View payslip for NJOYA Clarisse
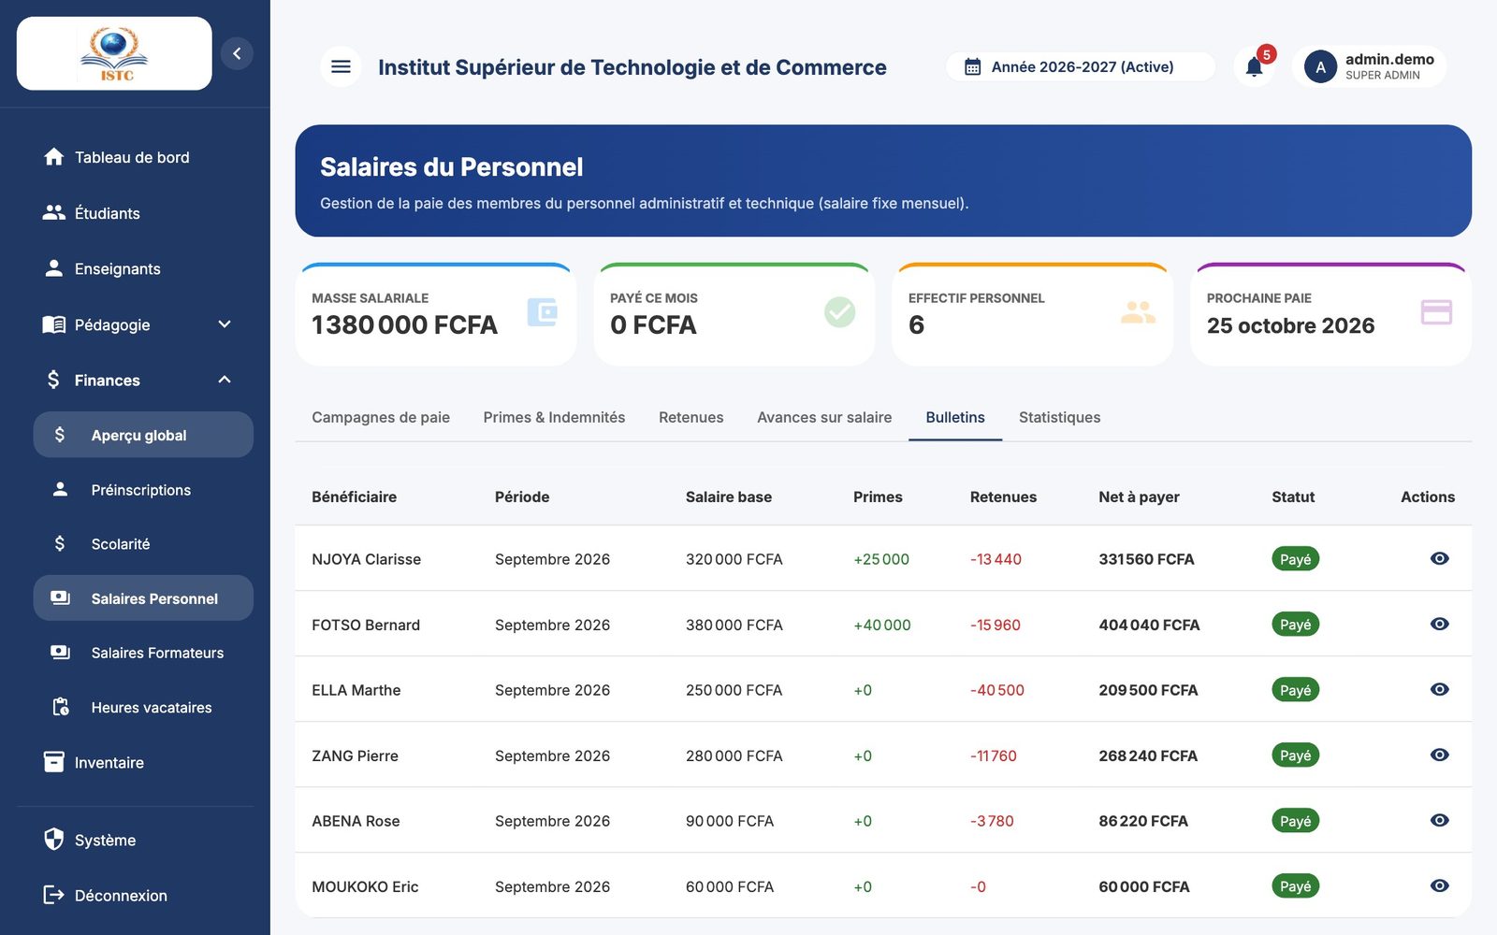Image resolution: width=1497 pixels, height=935 pixels. [1439, 558]
